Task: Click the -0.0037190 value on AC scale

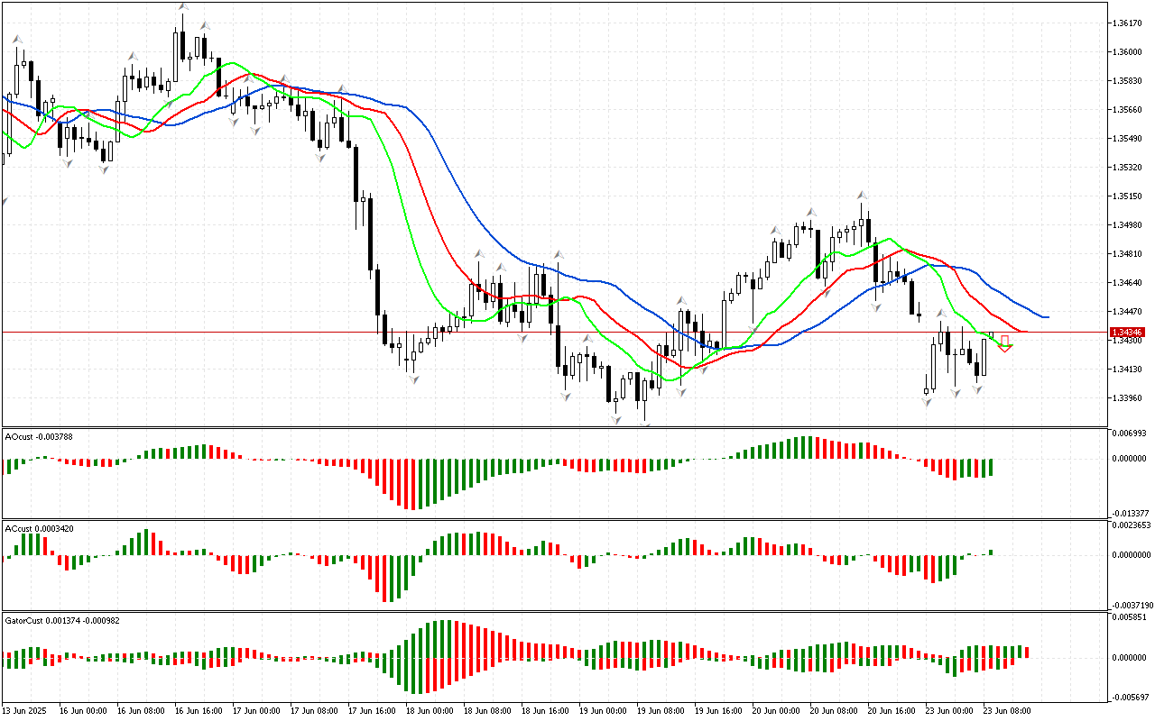Action: pyautogui.click(x=1132, y=606)
